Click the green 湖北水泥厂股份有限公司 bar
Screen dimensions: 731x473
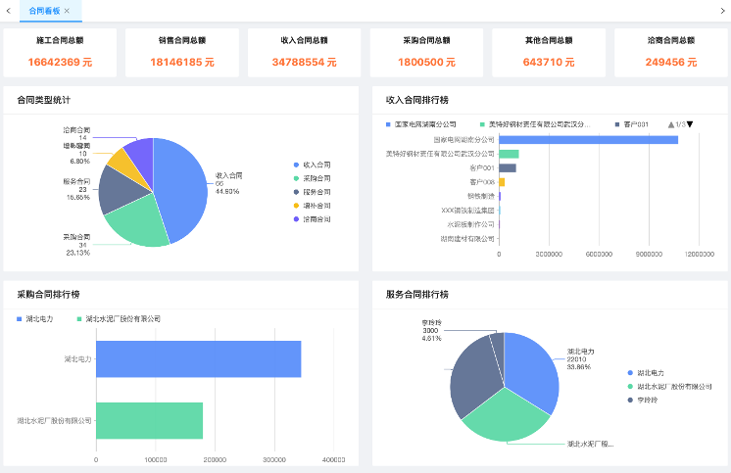point(149,420)
